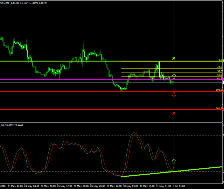This screenshot has height=189, width=224.
Task: Select the 50.0 Fibonacci level label
Action: tap(219, 75)
